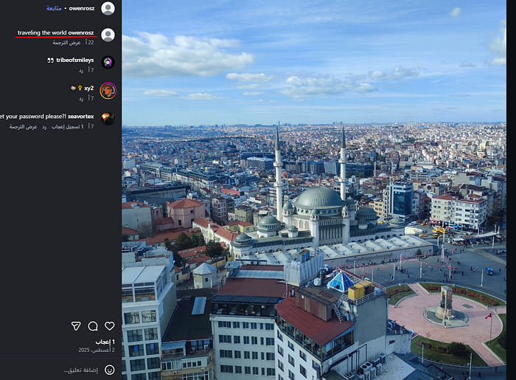View likes on seavortex comment
The image size is (516, 380).
(x=68, y=127)
